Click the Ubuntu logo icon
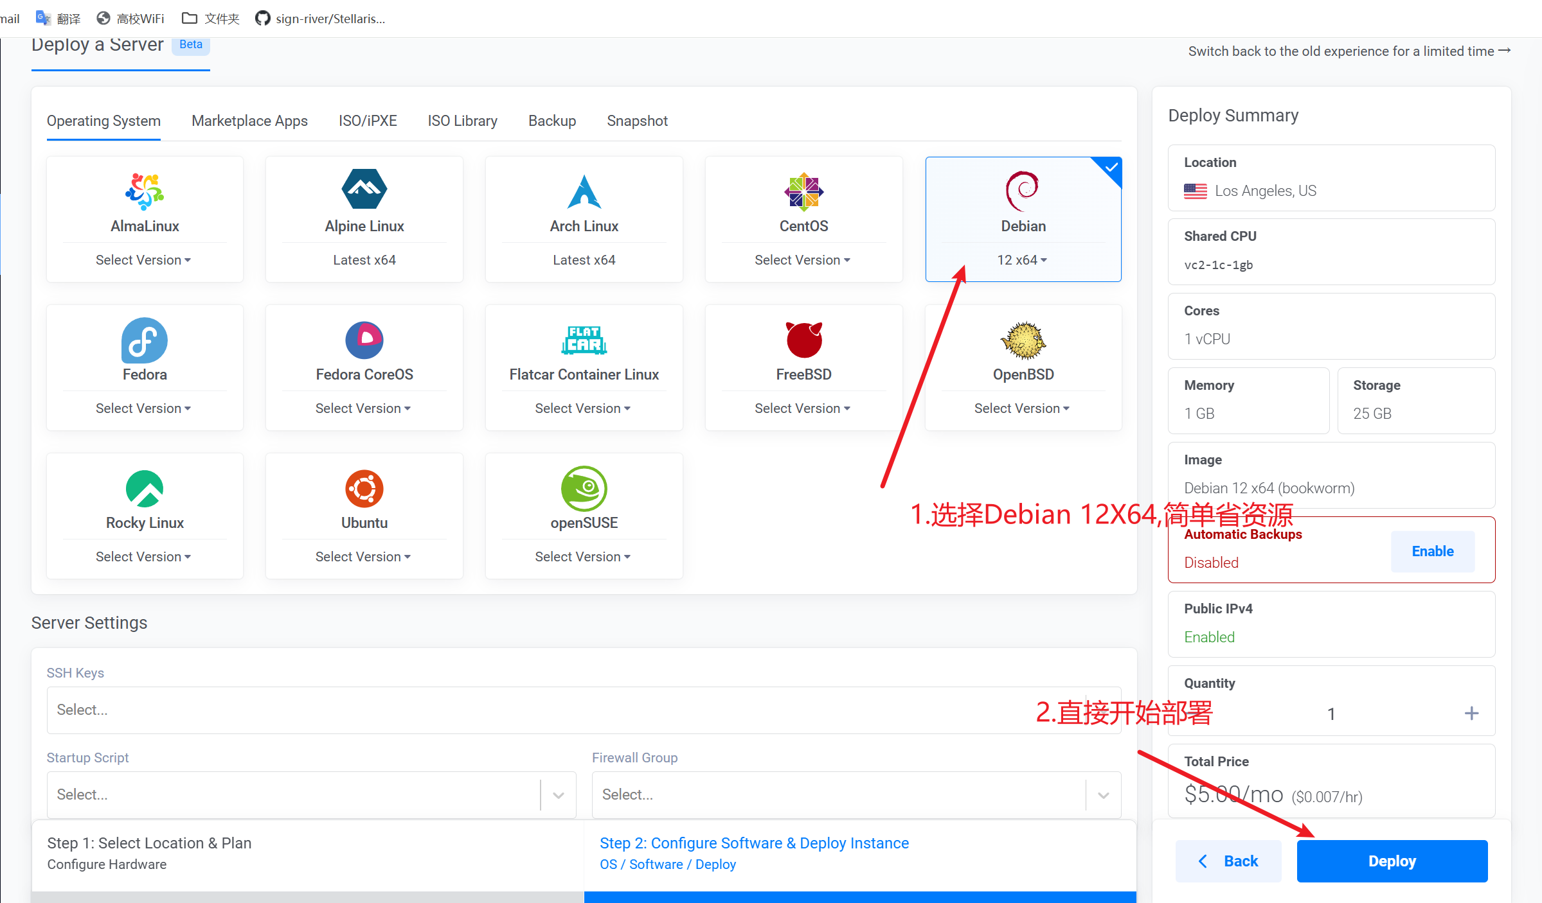This screenshot has width=1542, height=903. tap(364, 489)
